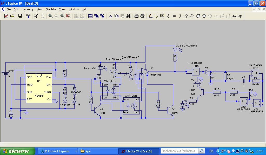Open the Tools menu
Screen dimensions: 266x155
tap(62, 9)
